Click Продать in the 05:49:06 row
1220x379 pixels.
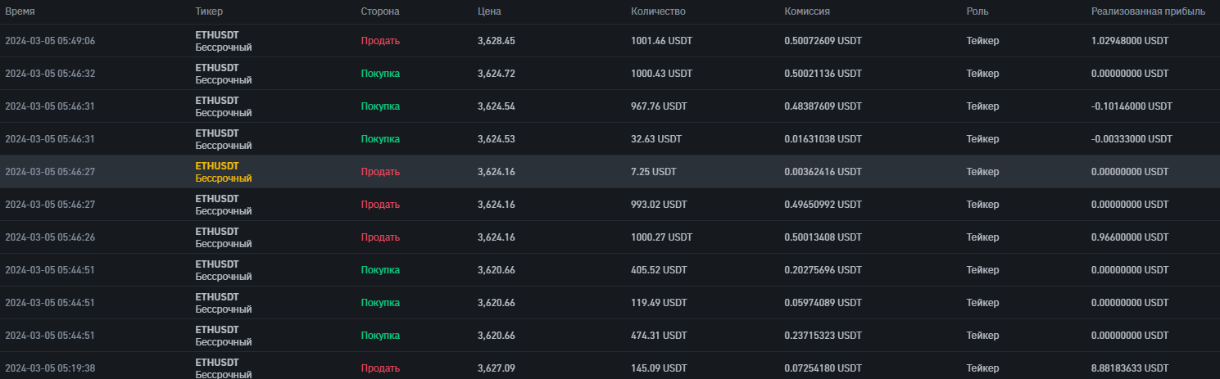pos(380,41)
